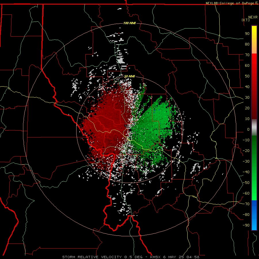Click the 04:58 timestamp in the footer
Viewport: 259px width, 259px height.
coord(193,257)
